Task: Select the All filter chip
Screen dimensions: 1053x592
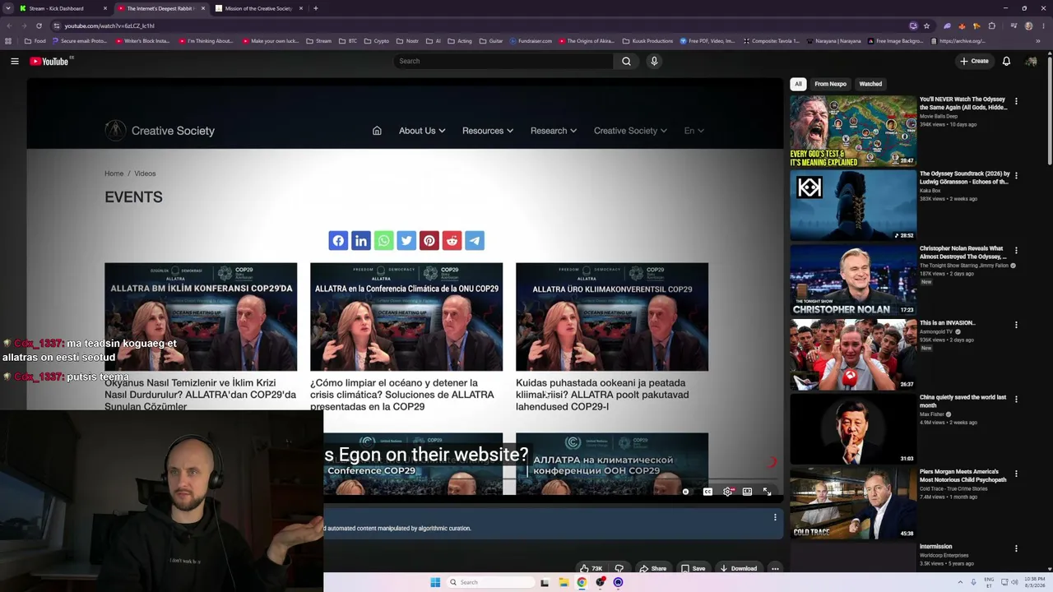Action: [797, 84]
